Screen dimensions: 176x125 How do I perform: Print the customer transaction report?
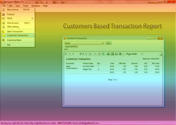pos(108,54)
